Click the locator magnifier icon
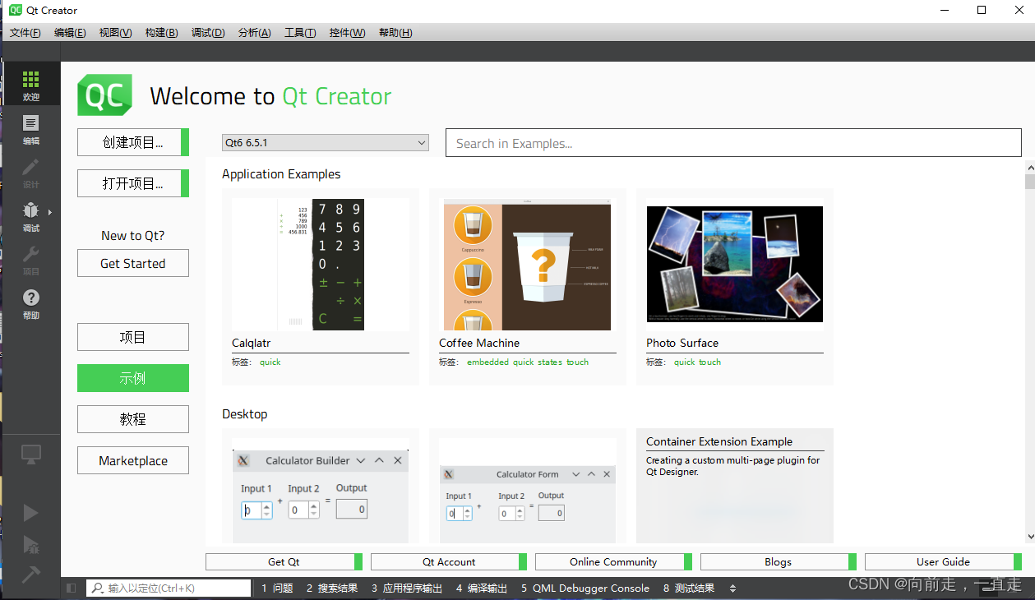The image size is (1035, 600). (x=97, y=588)
